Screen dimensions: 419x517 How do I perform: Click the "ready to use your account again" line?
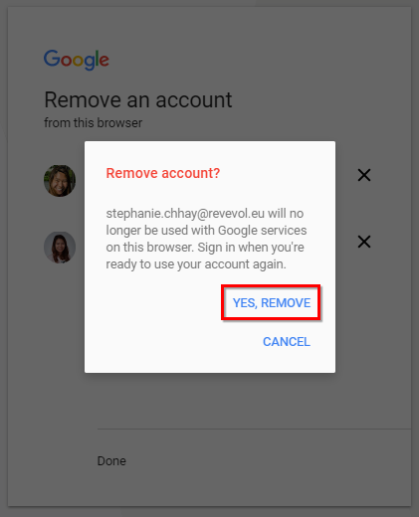point(196,264)
